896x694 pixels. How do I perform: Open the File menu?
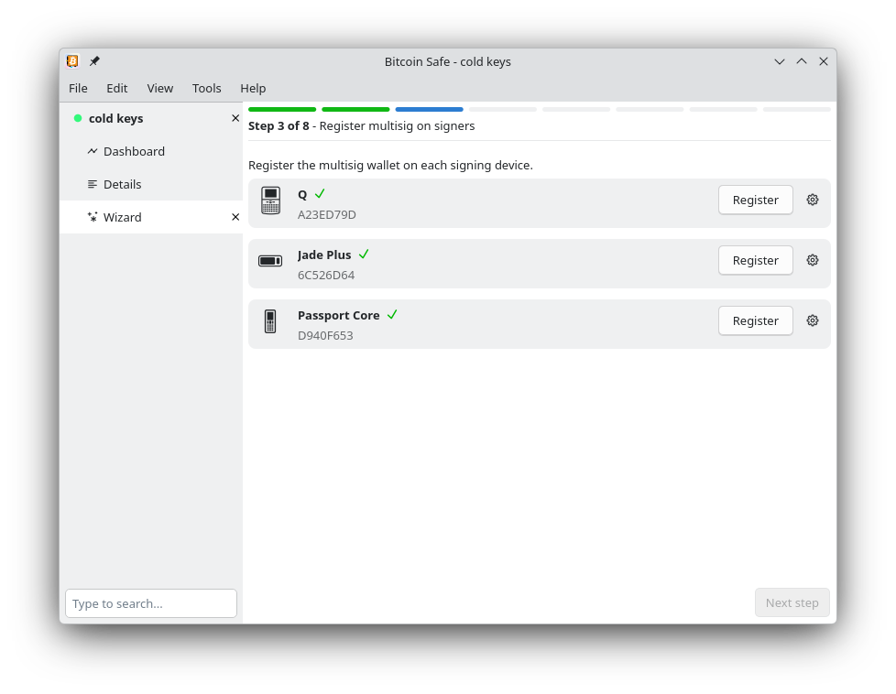pyautogui.click(x=78, y=88)
